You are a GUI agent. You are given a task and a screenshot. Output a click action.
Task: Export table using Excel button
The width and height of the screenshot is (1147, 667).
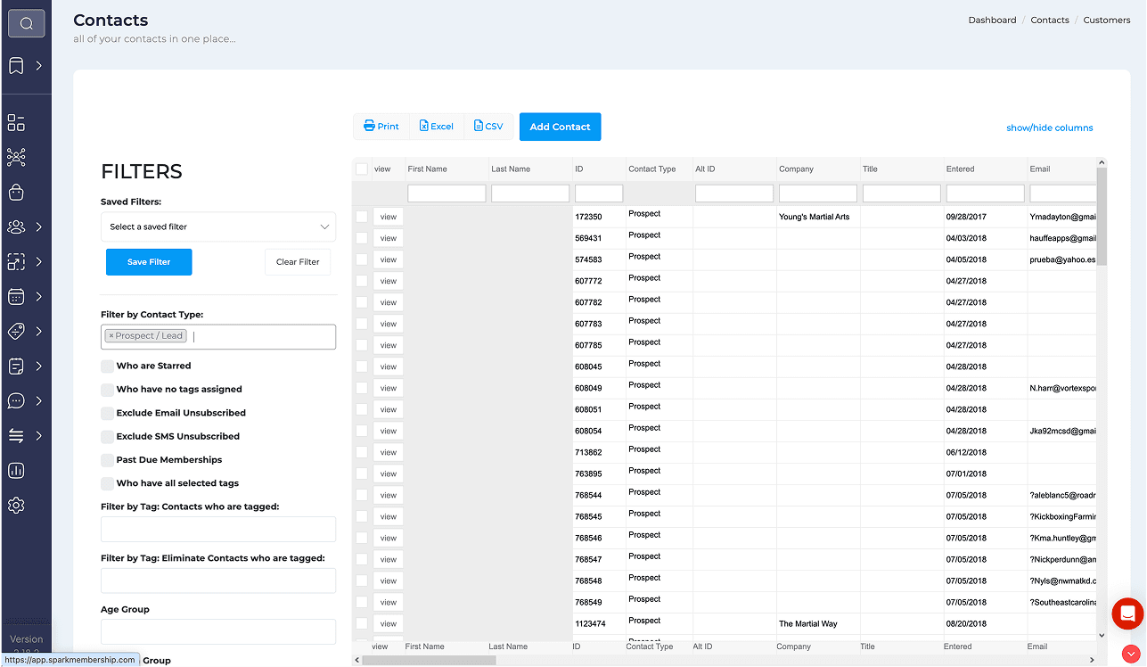click(437, 127)
